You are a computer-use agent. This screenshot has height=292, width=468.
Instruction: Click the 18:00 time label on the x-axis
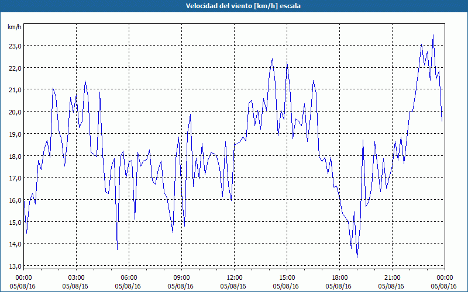coord(340,278)
